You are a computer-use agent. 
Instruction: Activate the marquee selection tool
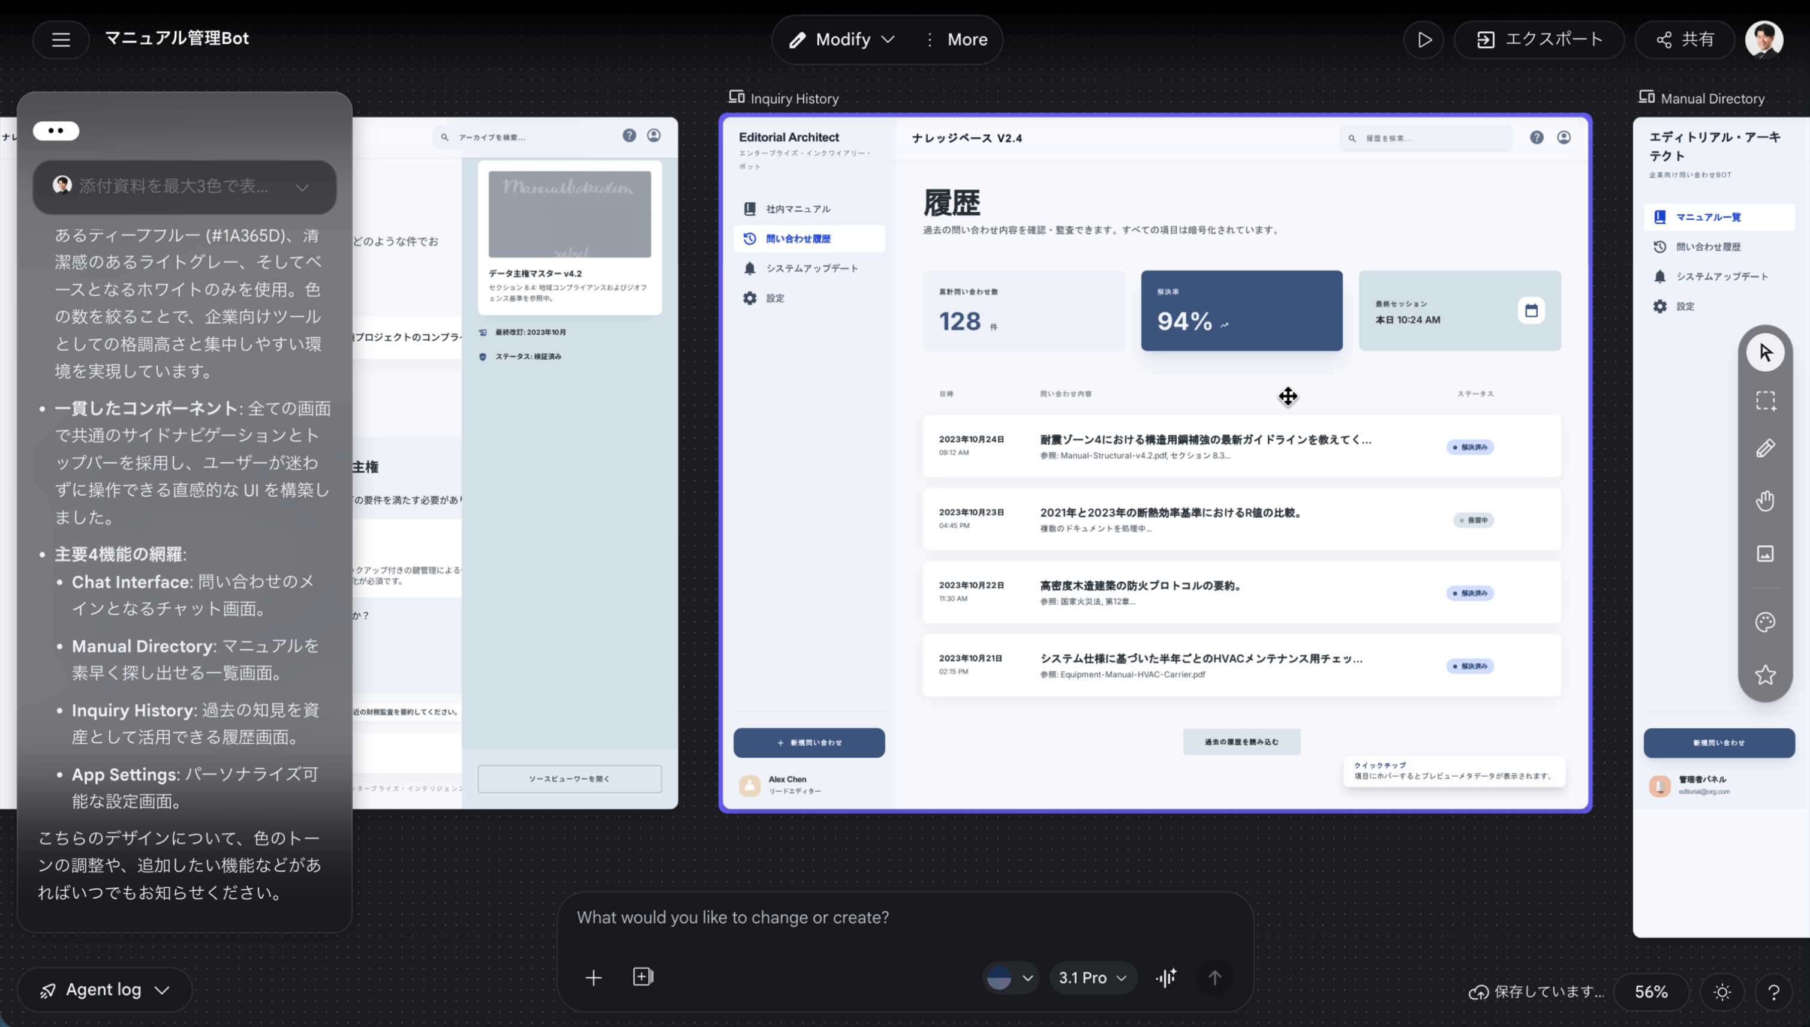(x=1765, y=401)
